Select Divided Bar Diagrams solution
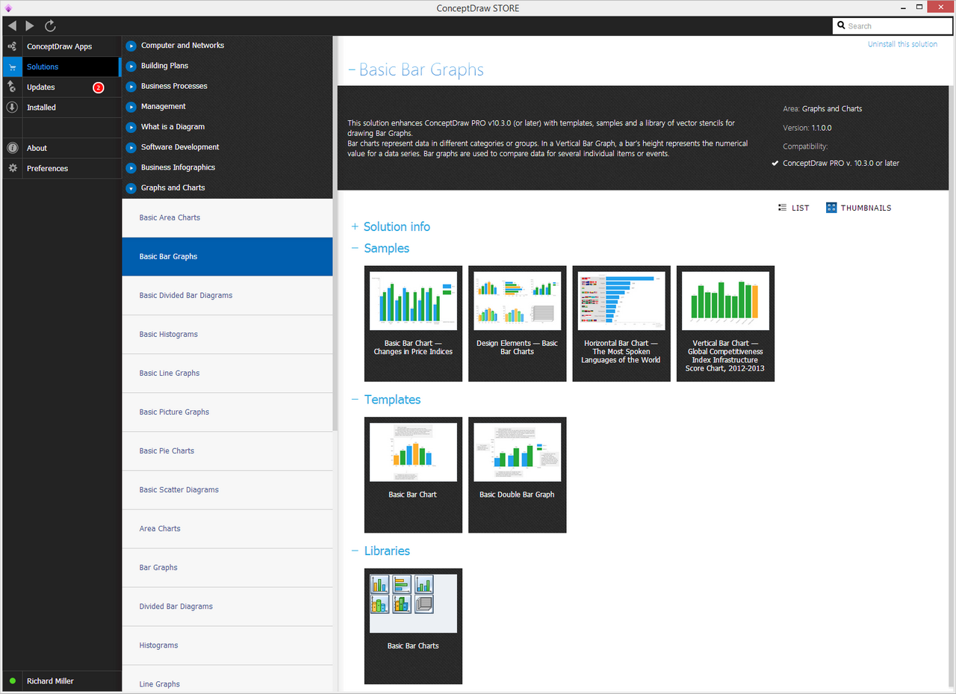The width and height of the screenshot is (956, 694). (x=227, y=607)
